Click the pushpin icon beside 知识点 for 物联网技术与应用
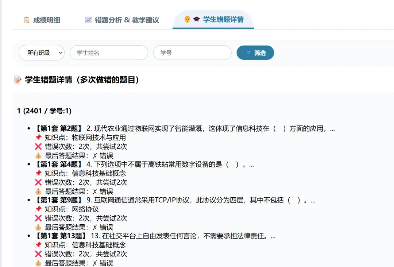 38,138
